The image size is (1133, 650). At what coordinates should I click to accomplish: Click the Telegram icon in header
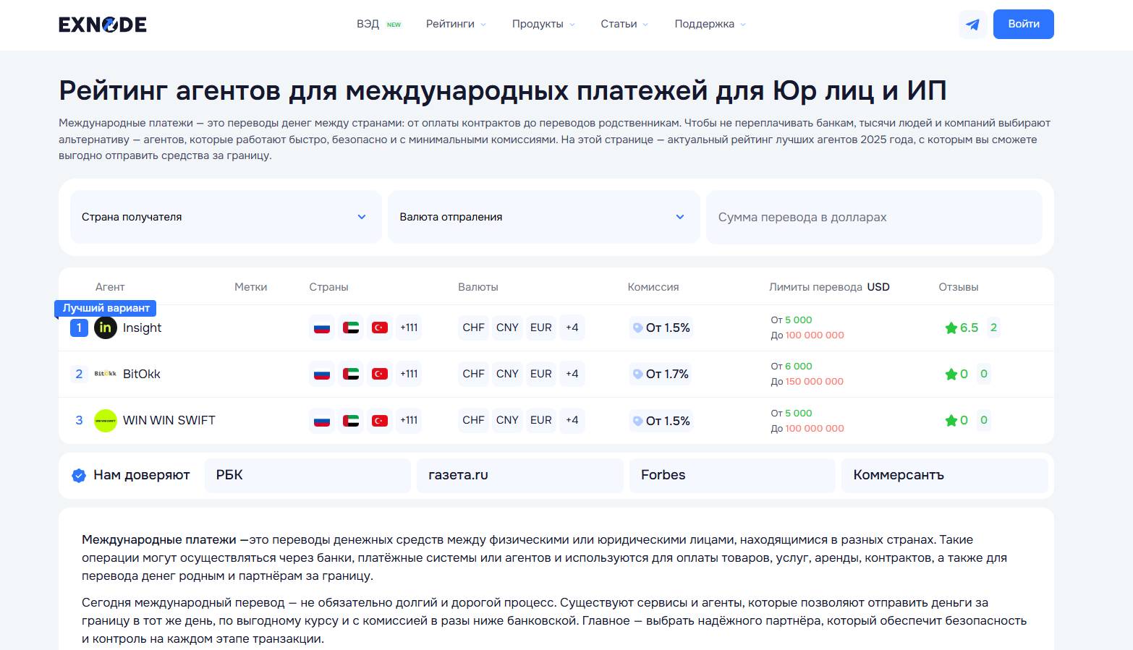[x=972, y=25]
